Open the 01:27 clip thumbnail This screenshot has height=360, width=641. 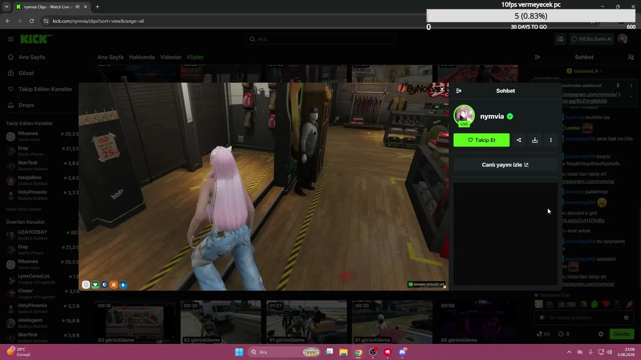pyautogui.click(x=306, y=322)
